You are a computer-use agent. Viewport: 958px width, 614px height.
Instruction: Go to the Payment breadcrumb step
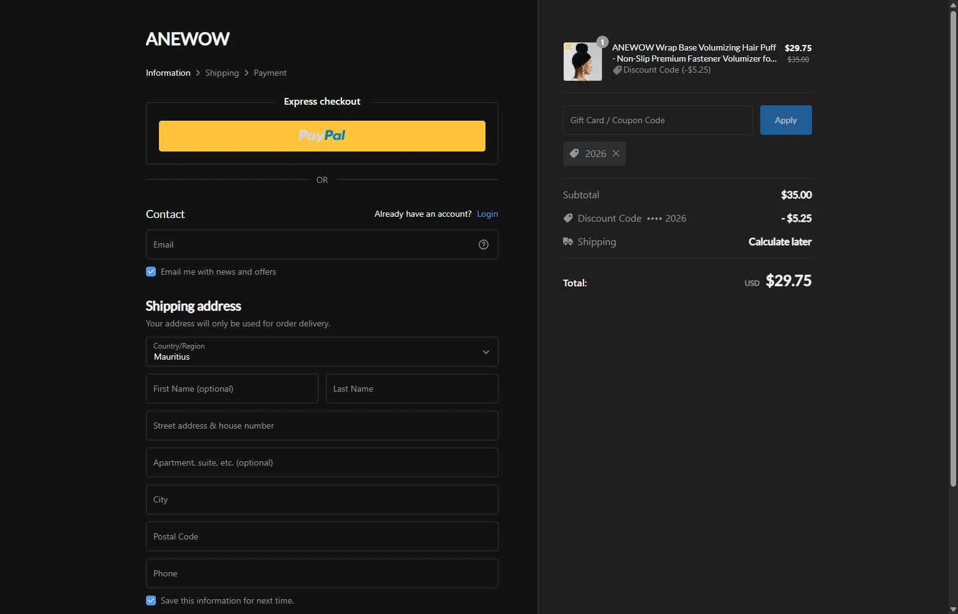click(270, 73)
